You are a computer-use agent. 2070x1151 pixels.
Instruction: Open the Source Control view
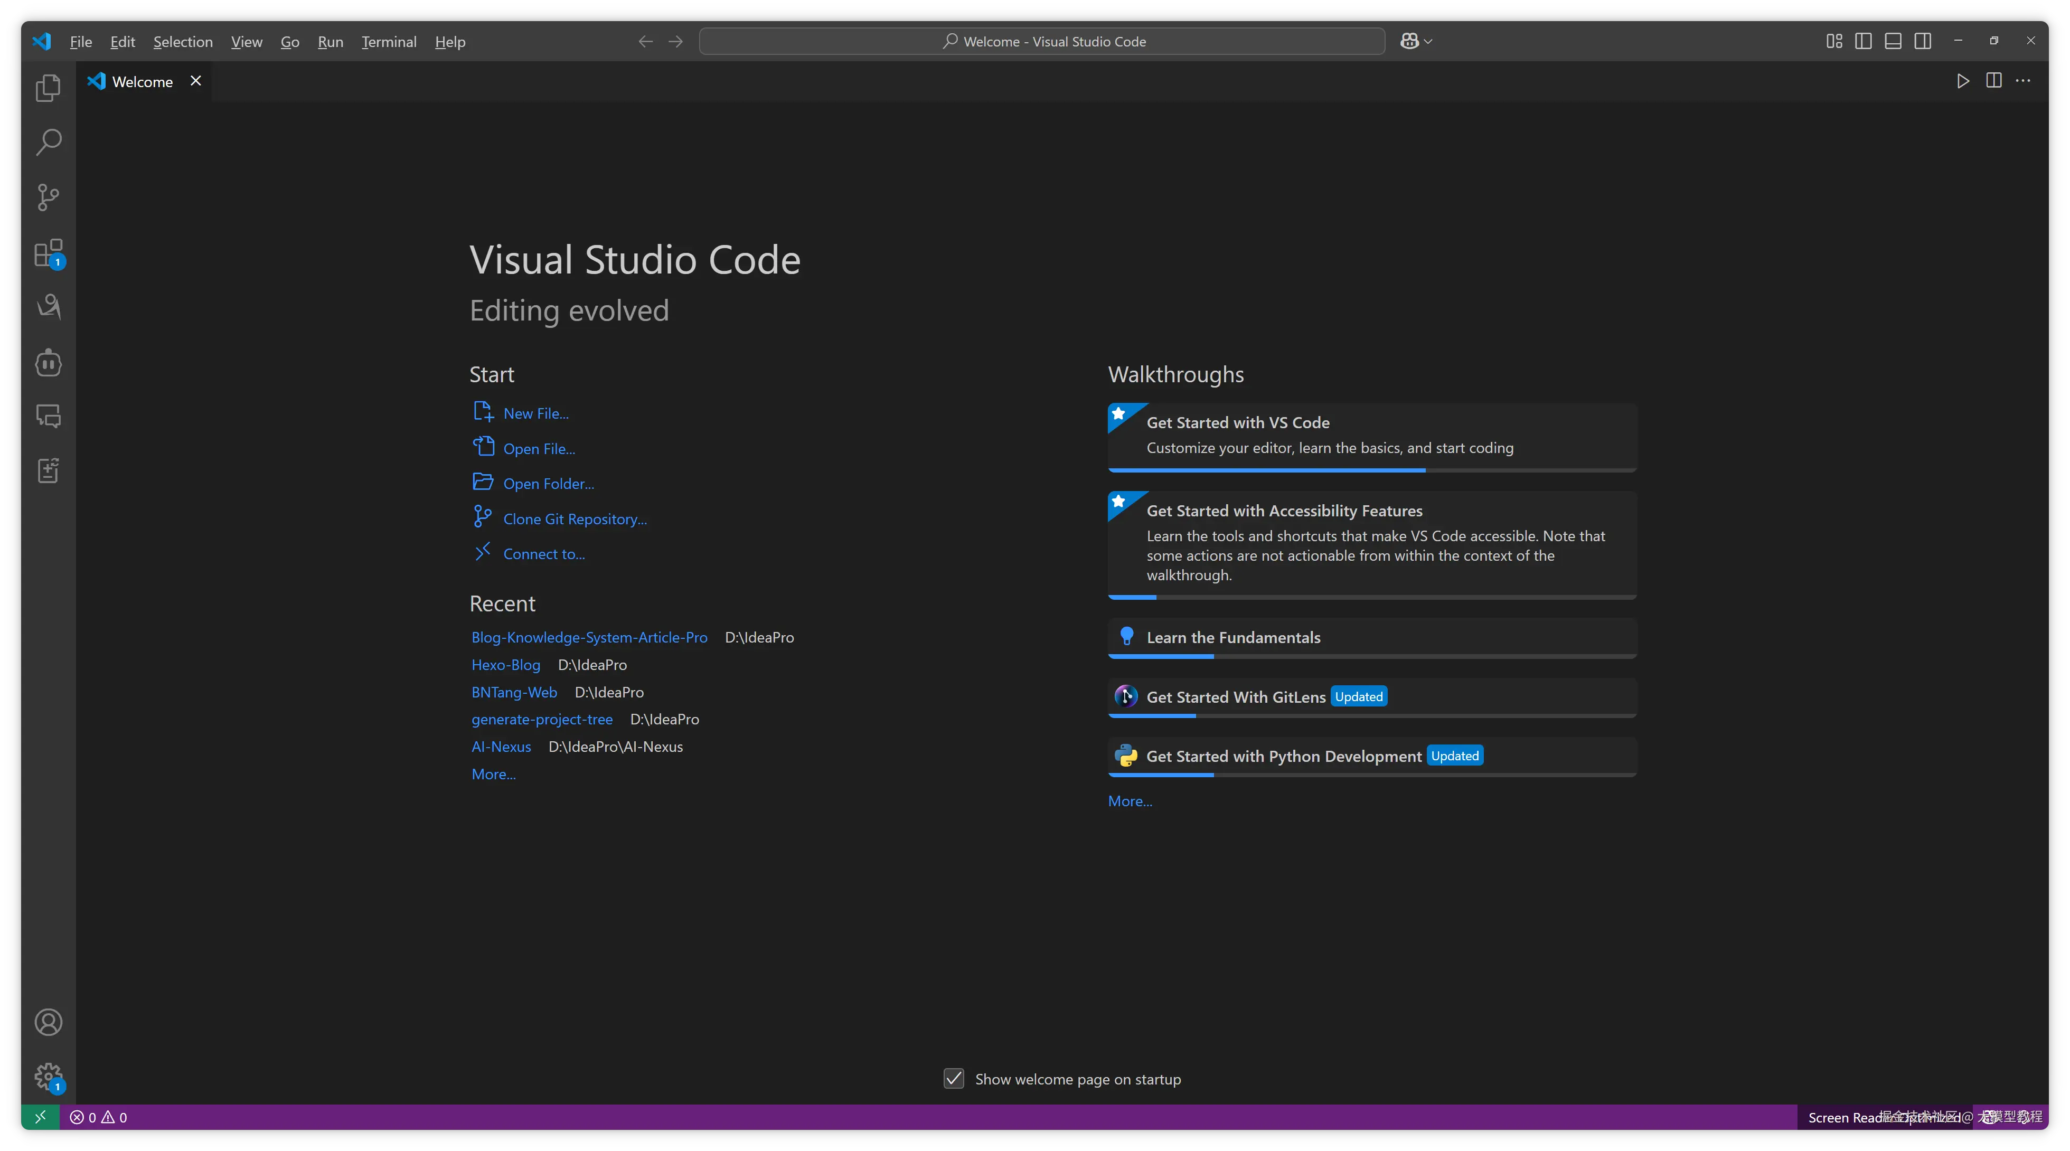point(48,197)
